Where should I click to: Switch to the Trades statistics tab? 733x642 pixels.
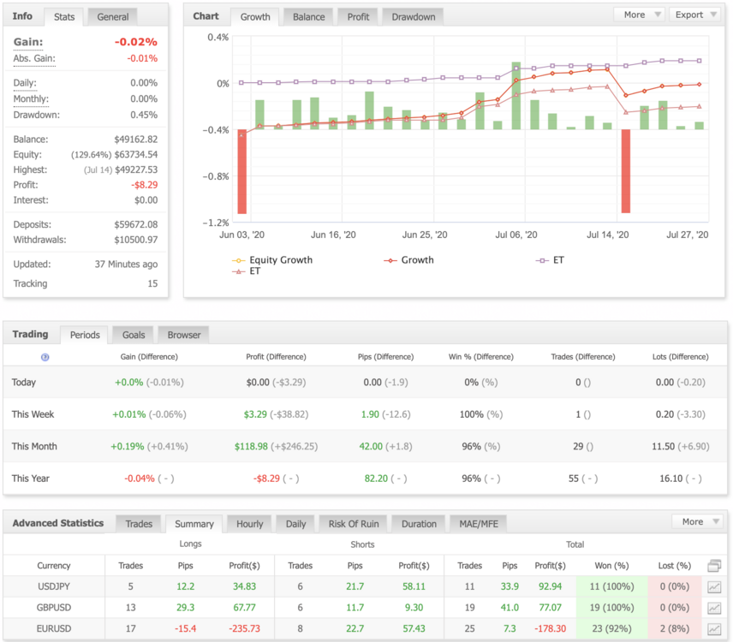(139, 524)
